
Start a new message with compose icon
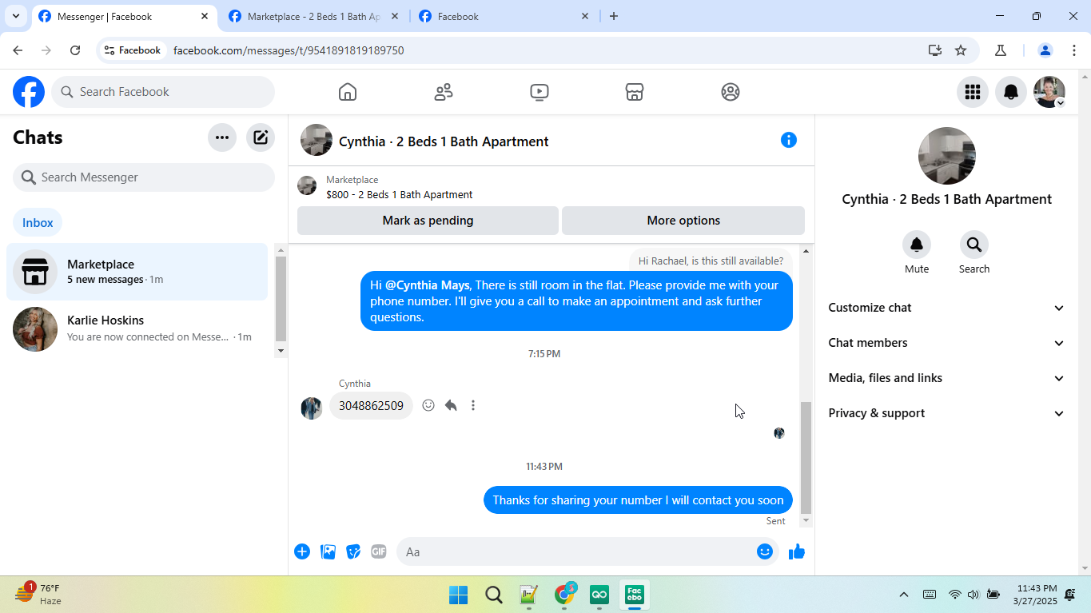pos(261,137)
